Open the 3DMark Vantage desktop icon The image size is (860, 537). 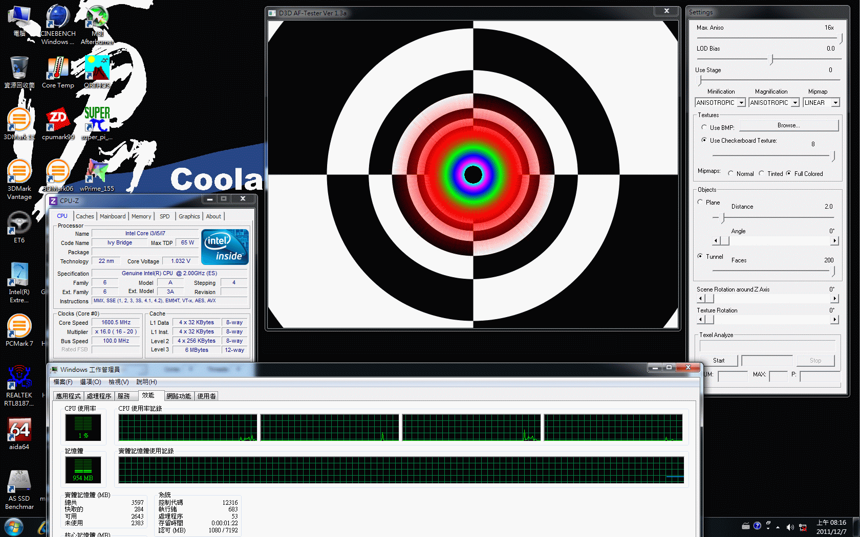19,179
